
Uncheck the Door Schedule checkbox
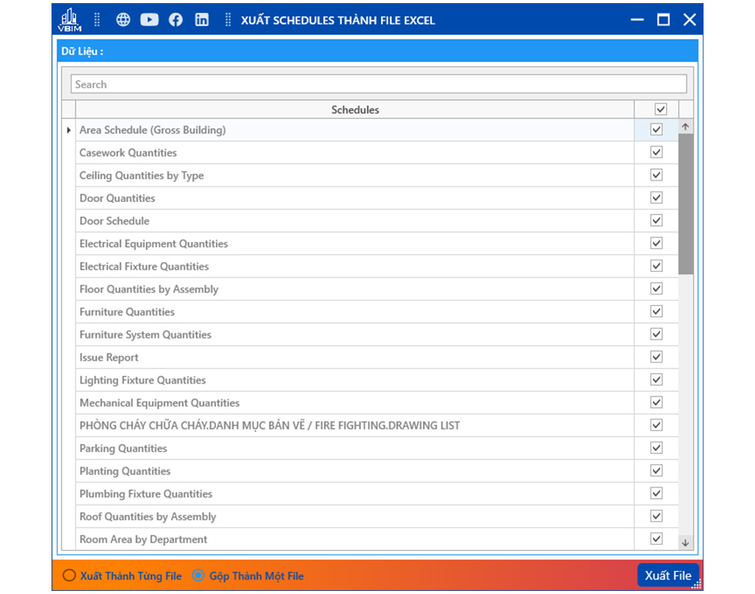click(x=656, y=221)
